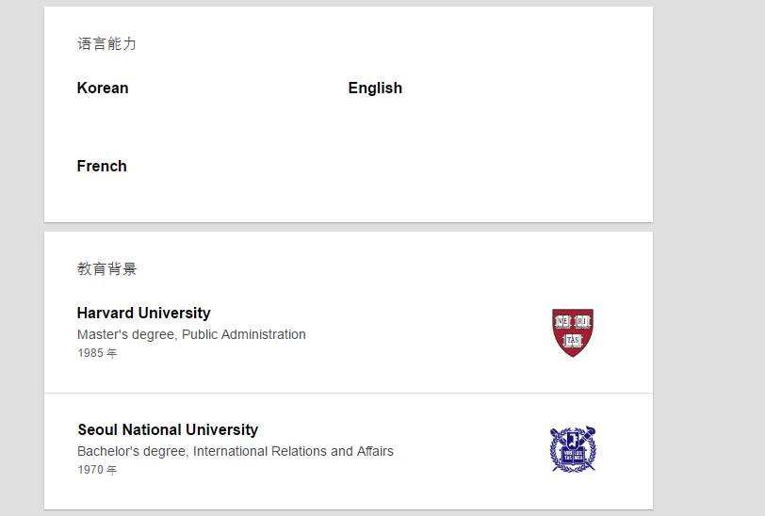The image size is (765, 516).
Task: Select the French language entry
Action: pos(102,166)
